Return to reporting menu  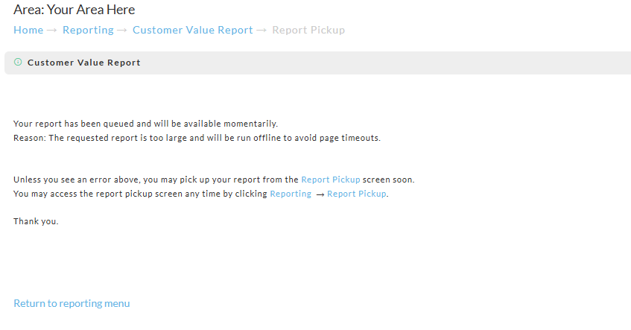[72, 303]
